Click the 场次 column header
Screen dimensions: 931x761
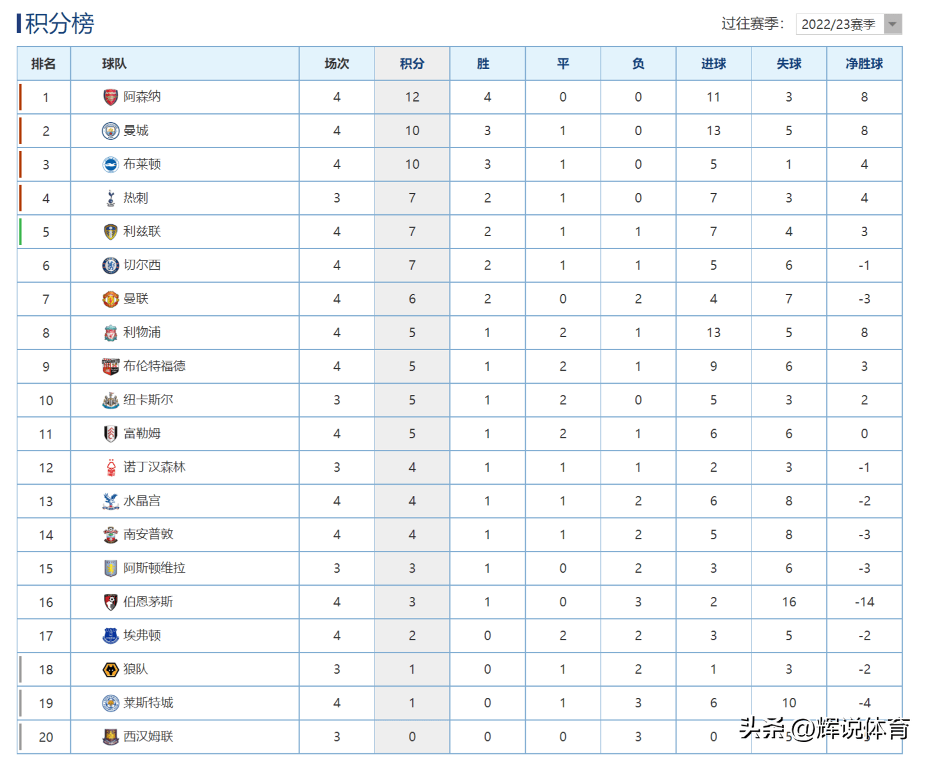coord(337,63)
